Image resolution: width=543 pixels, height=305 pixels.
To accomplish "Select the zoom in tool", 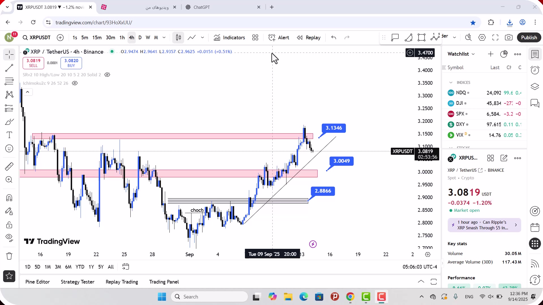I will pyautogui.click(x=9, y=180).
